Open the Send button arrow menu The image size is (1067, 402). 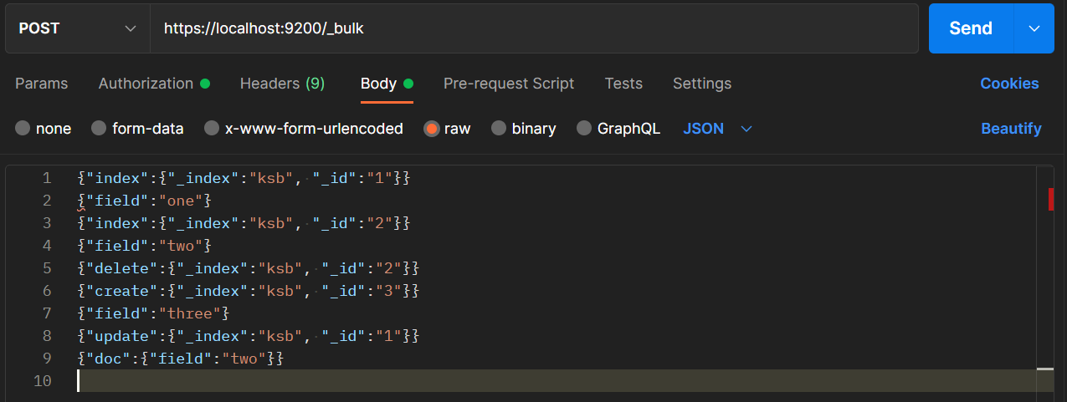tap(1034, 28)
